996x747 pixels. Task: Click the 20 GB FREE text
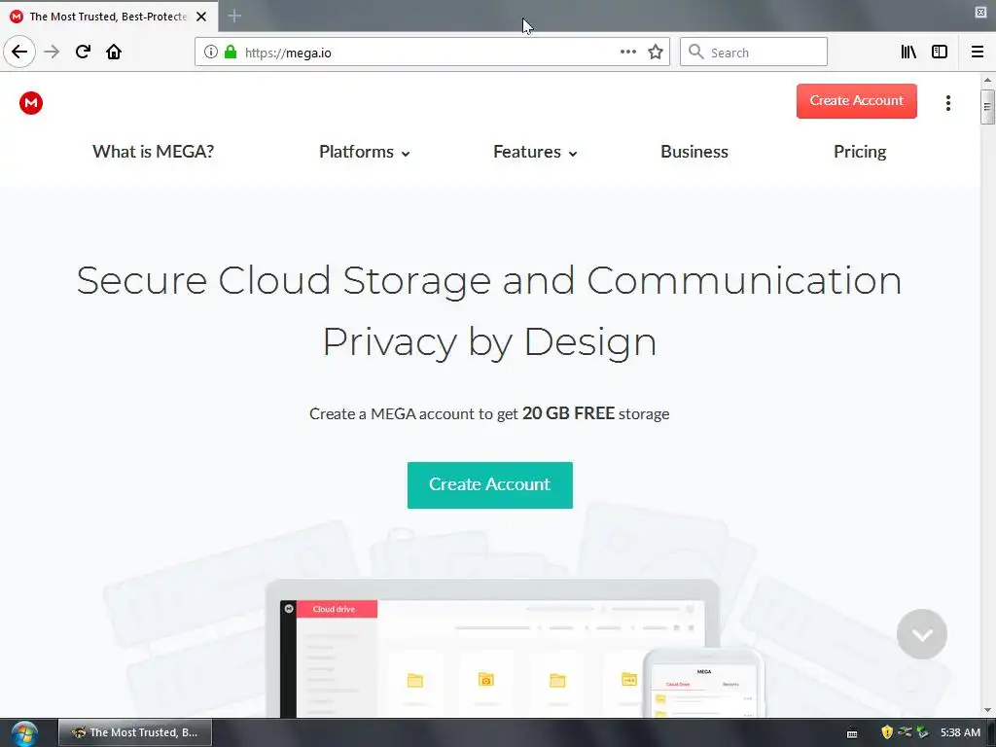[x=568, y=413]
